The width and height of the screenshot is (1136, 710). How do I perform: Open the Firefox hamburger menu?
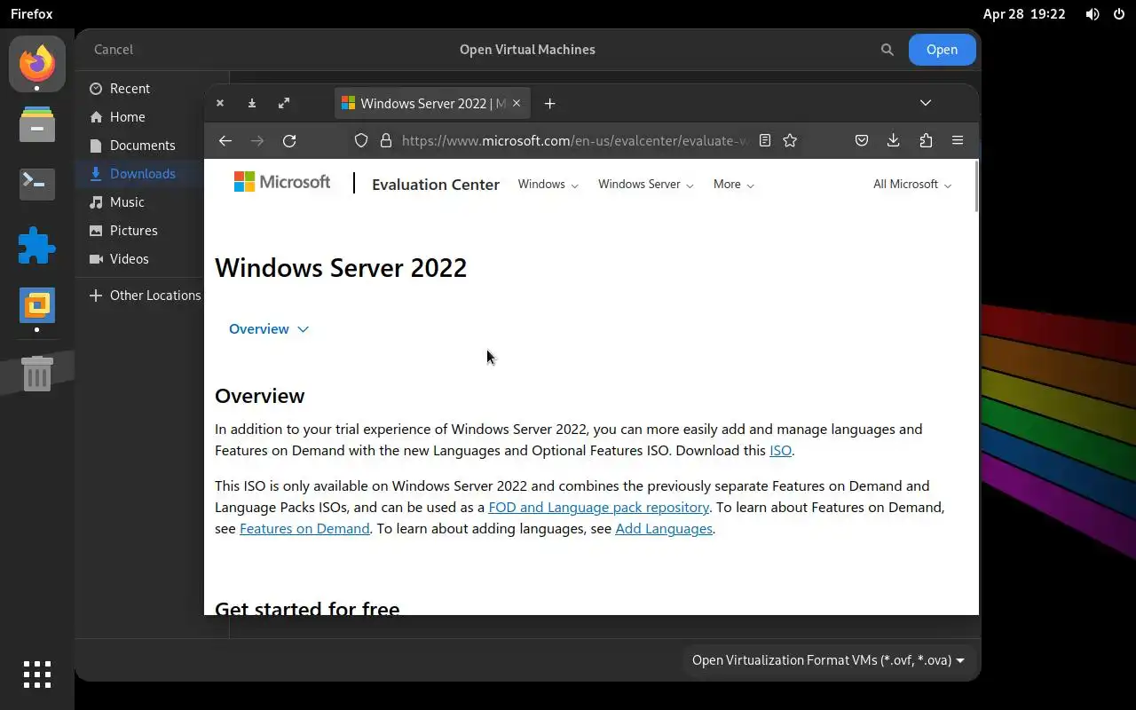(x=958, y=140)
